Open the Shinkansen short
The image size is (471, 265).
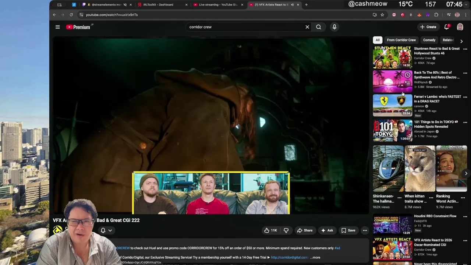tap(388, 169)
